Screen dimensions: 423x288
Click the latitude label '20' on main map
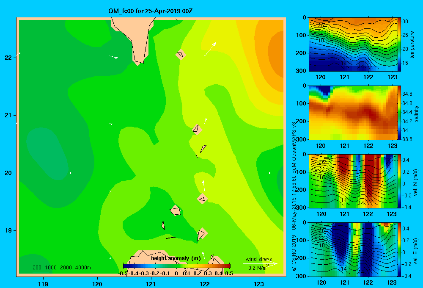coord(8,173)
